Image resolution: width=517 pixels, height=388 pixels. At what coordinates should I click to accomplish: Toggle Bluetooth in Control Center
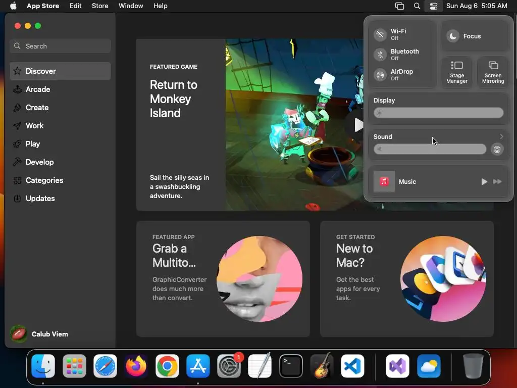[380, 55]
